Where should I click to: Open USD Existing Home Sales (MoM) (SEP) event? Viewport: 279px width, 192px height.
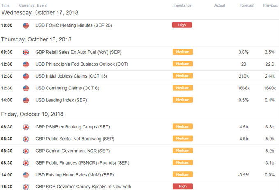point(75,175)
